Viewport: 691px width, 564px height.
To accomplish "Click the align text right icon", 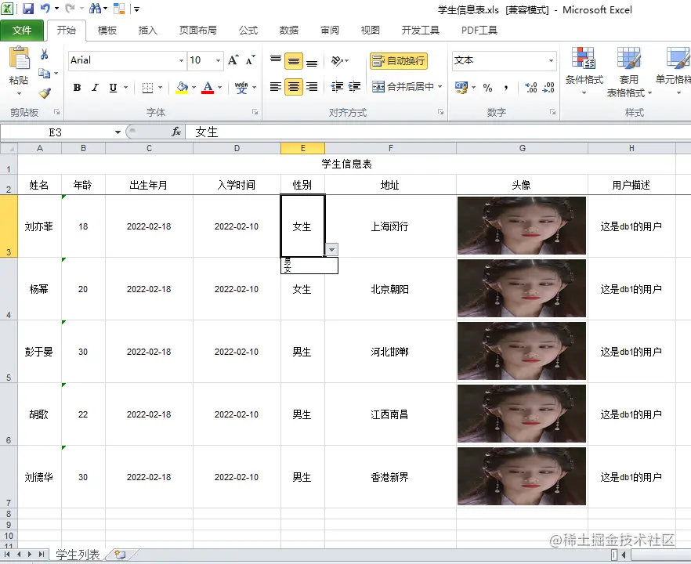I will click(x=312, y=86).
